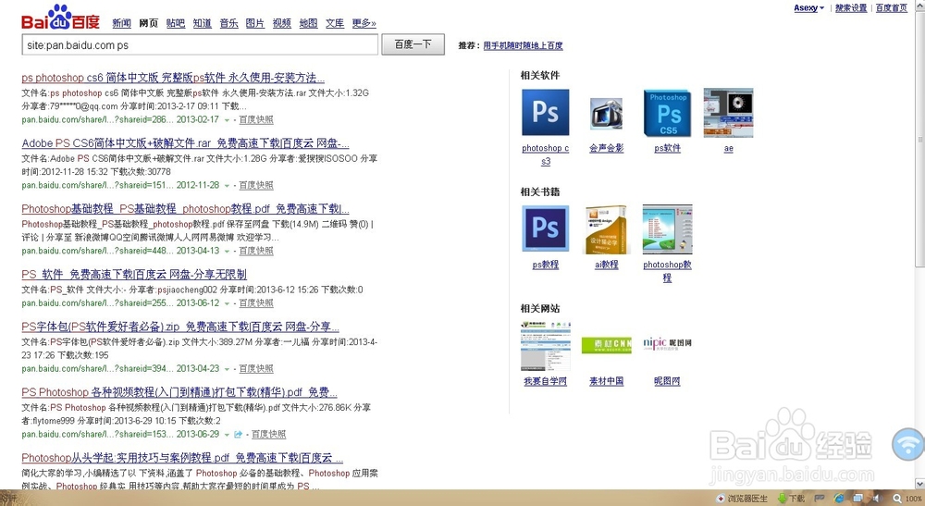Open 搜索设置 link
The width and height of the screenshot is (925, 506).
[x=851, y=7]
